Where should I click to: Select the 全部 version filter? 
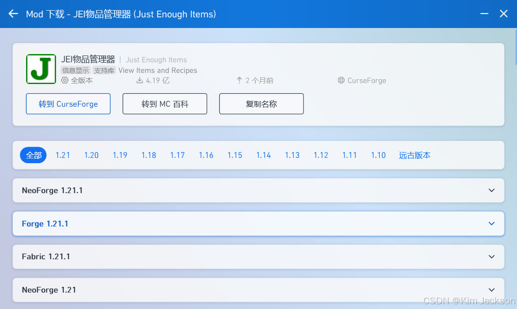[x=33, y=155]
